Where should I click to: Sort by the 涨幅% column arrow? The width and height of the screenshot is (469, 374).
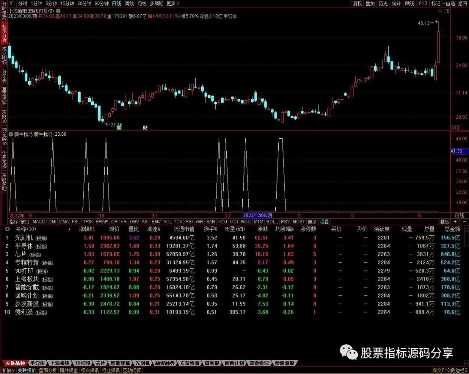(94, 229)
